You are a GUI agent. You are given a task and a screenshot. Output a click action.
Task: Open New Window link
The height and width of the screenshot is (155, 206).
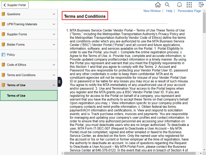(152, 11)
